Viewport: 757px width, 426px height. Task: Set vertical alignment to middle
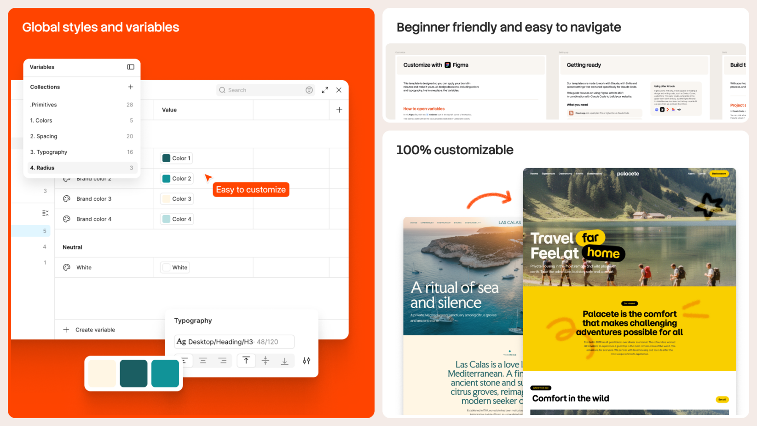(266, 361)
